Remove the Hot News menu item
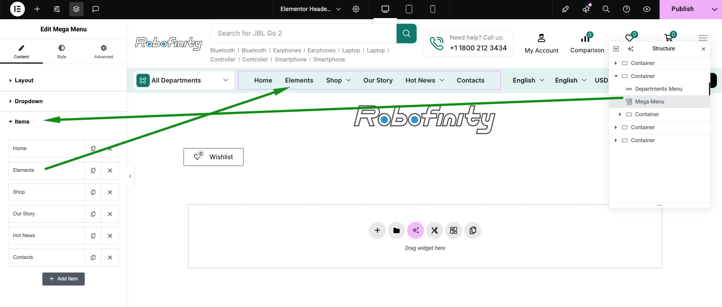Viewport: 722px width, 307px height. click(110, 236)
